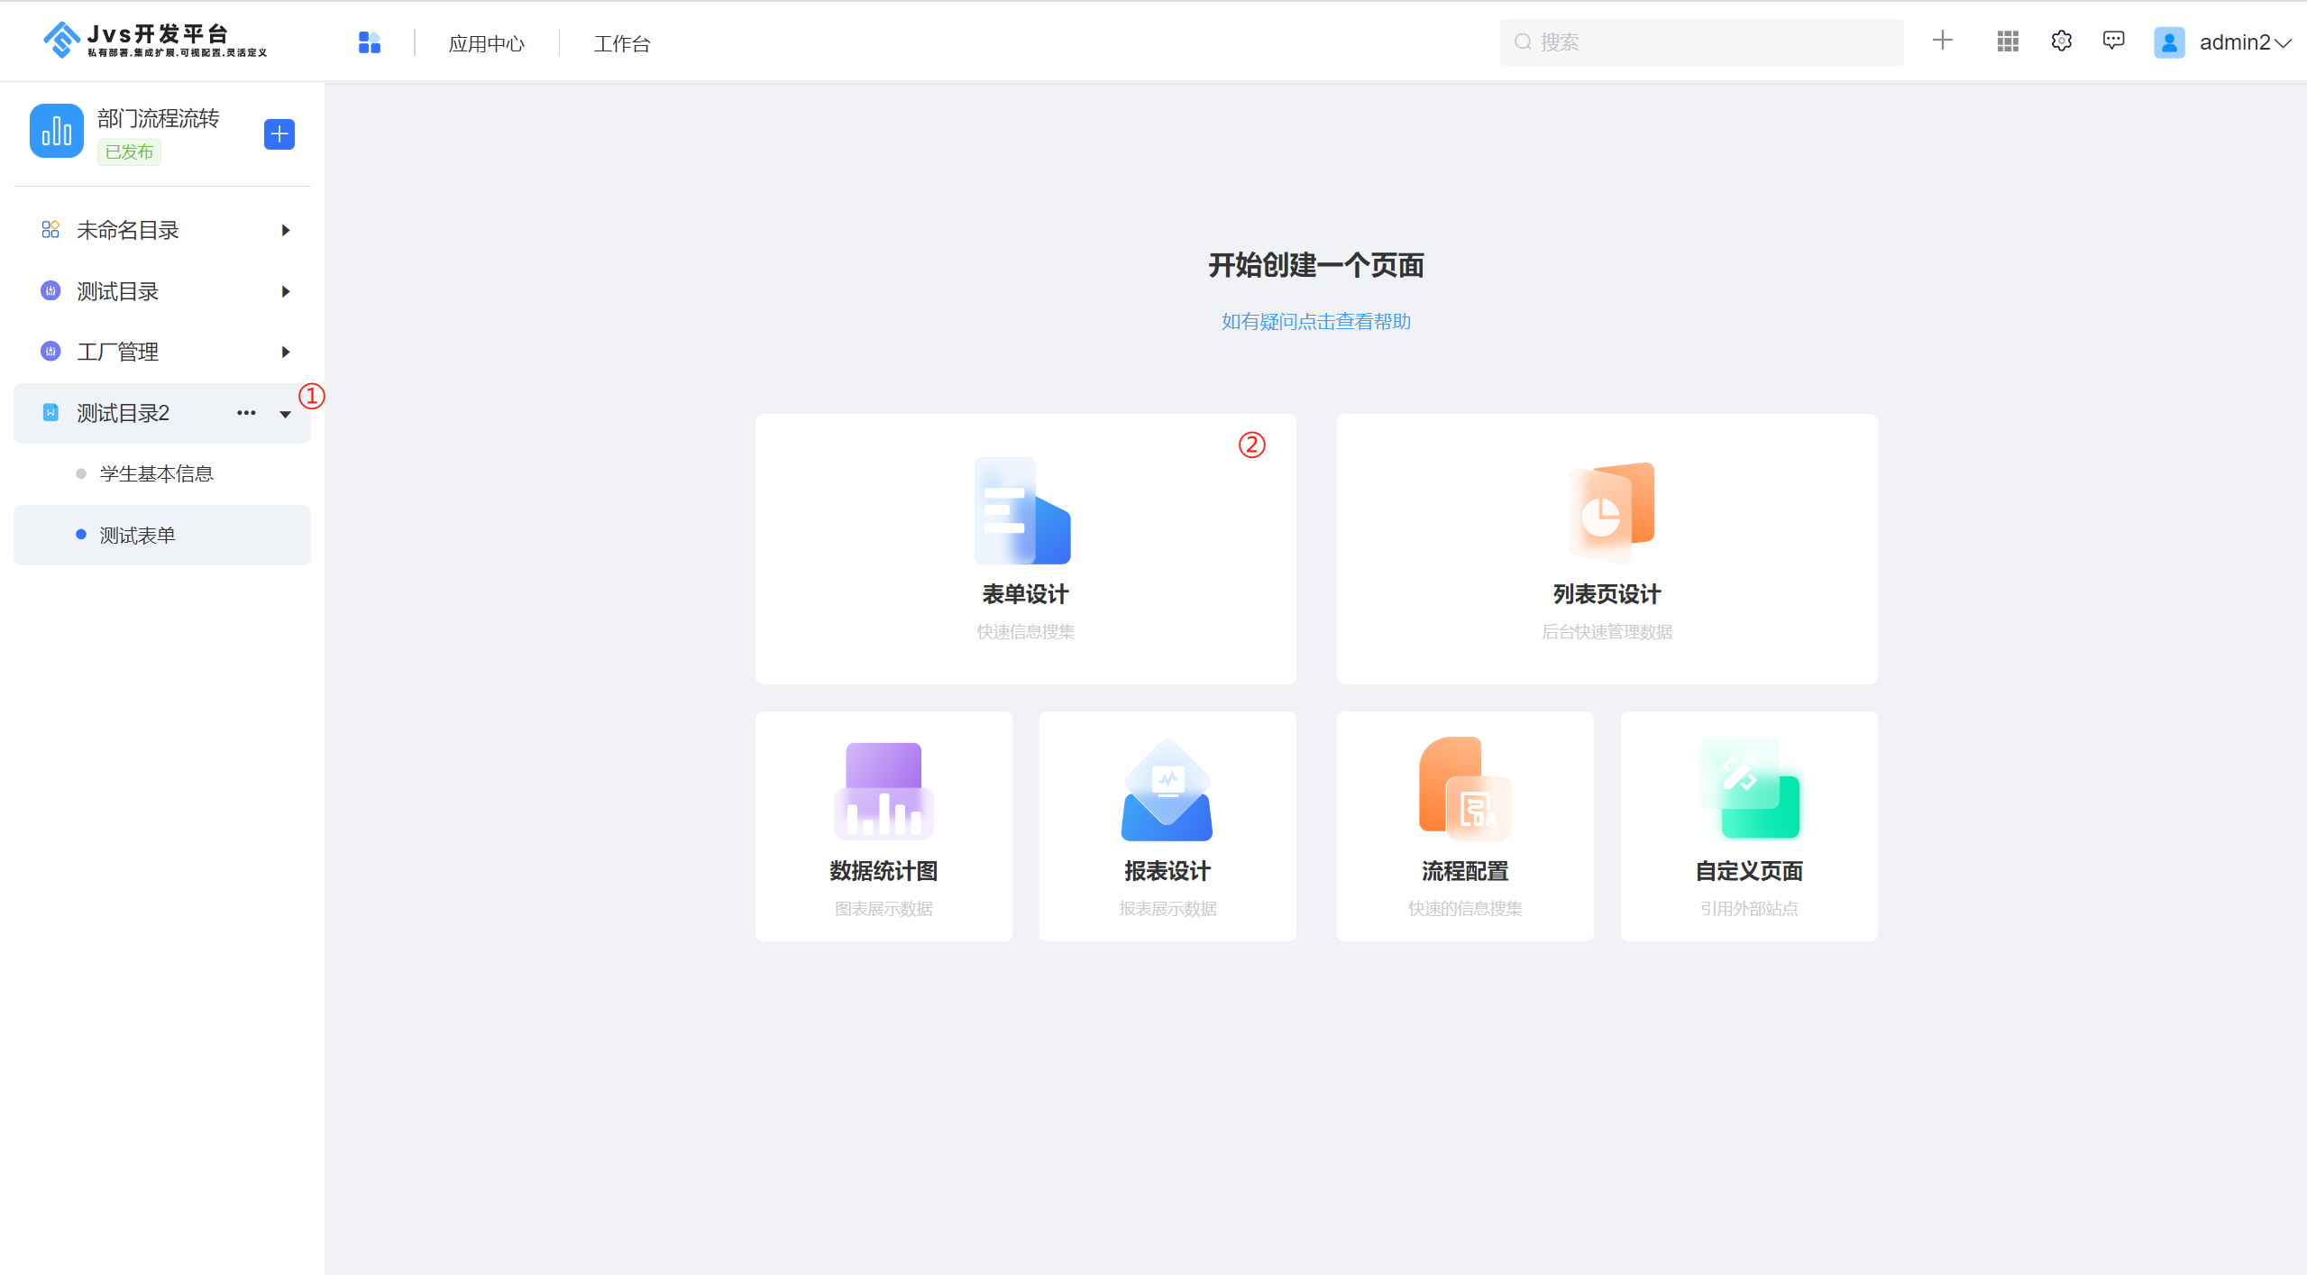
Task: Switch to 工作台 tab
Action: 621,43
